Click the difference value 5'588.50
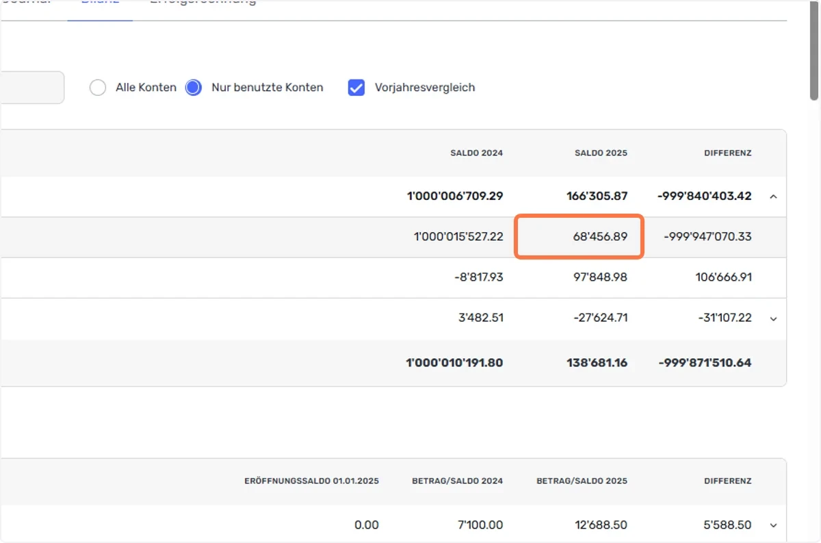The width and height of the screenshot is (821, 543). [x=728, y=525]
